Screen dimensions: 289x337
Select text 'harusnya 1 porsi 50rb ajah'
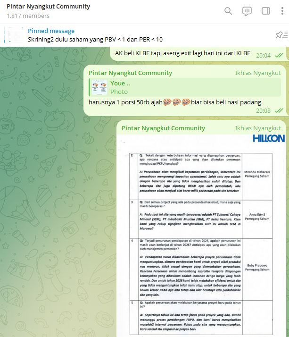coord(125,102)
